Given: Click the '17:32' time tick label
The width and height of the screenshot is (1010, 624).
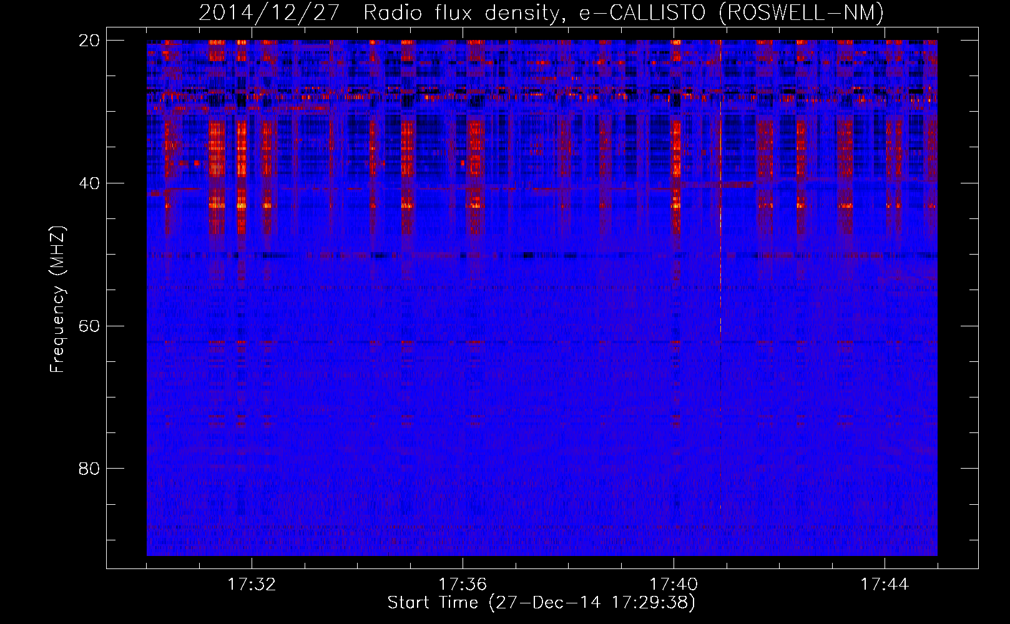Looking at the screenshot, I should point(252,585).
